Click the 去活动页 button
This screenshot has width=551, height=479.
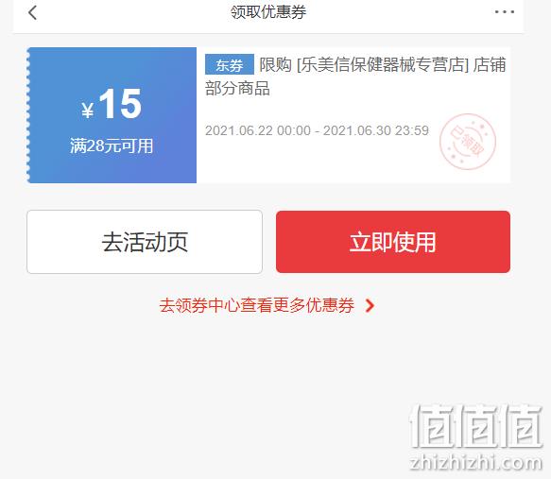145,242
